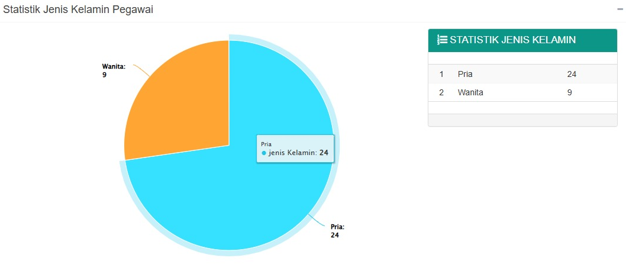Click the 'Pria' heading in the tooltip
The width and height of the screenshot is (626, 277).
(266, 144)
